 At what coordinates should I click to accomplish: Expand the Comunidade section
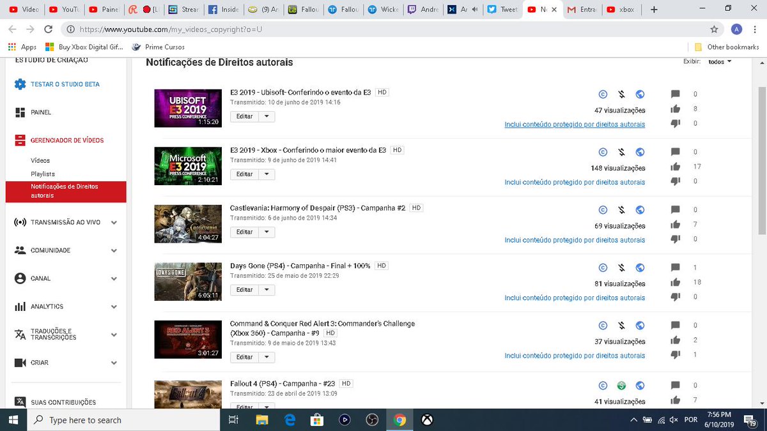(x=114, y=251)
